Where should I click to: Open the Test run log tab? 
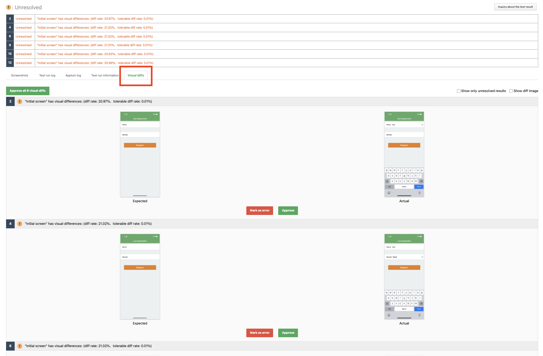(47, 75)
